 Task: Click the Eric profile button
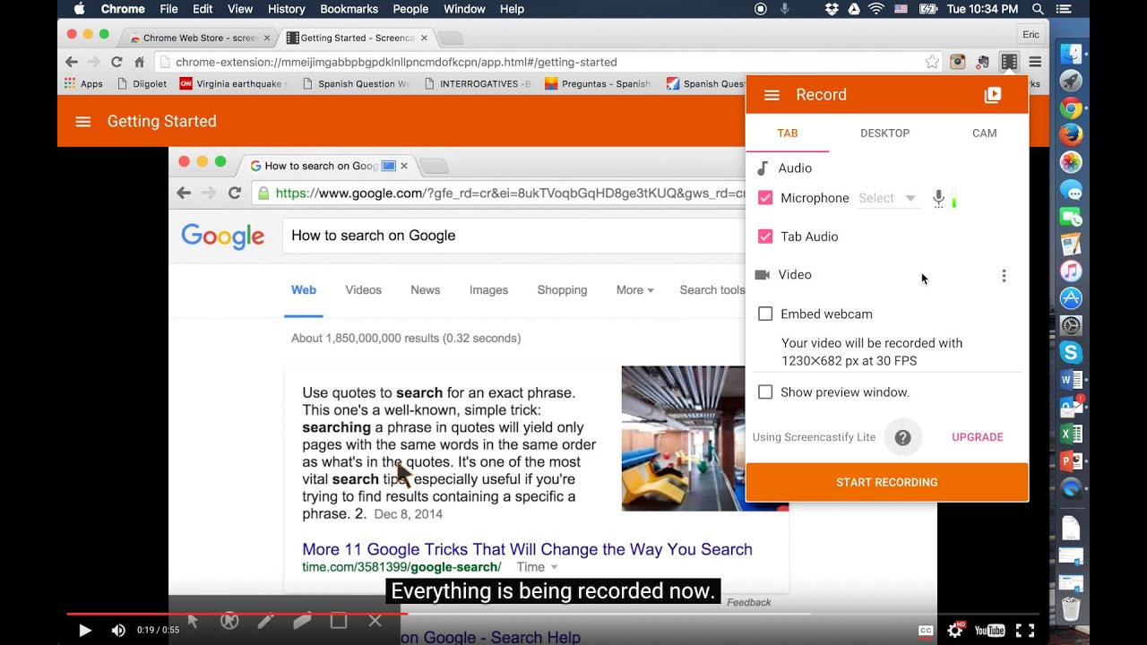coord(1031,35)
